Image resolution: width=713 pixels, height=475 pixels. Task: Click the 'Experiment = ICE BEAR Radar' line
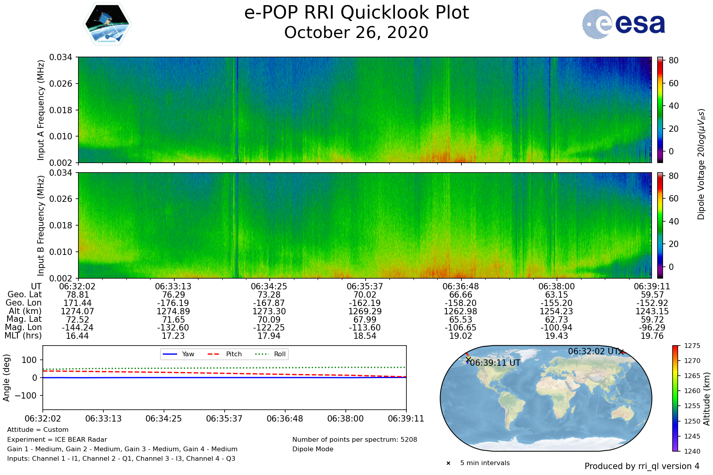(x=57, y=439)
